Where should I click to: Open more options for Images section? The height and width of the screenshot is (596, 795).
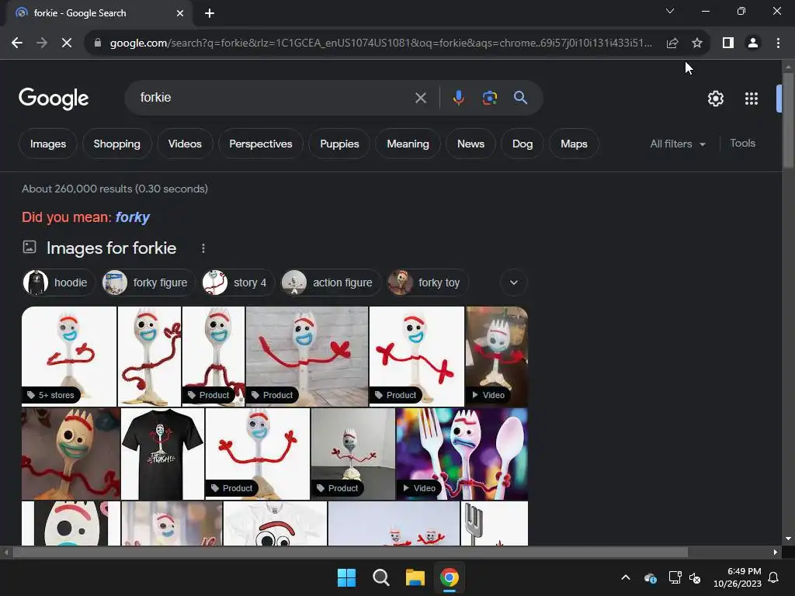coord(203,248)
